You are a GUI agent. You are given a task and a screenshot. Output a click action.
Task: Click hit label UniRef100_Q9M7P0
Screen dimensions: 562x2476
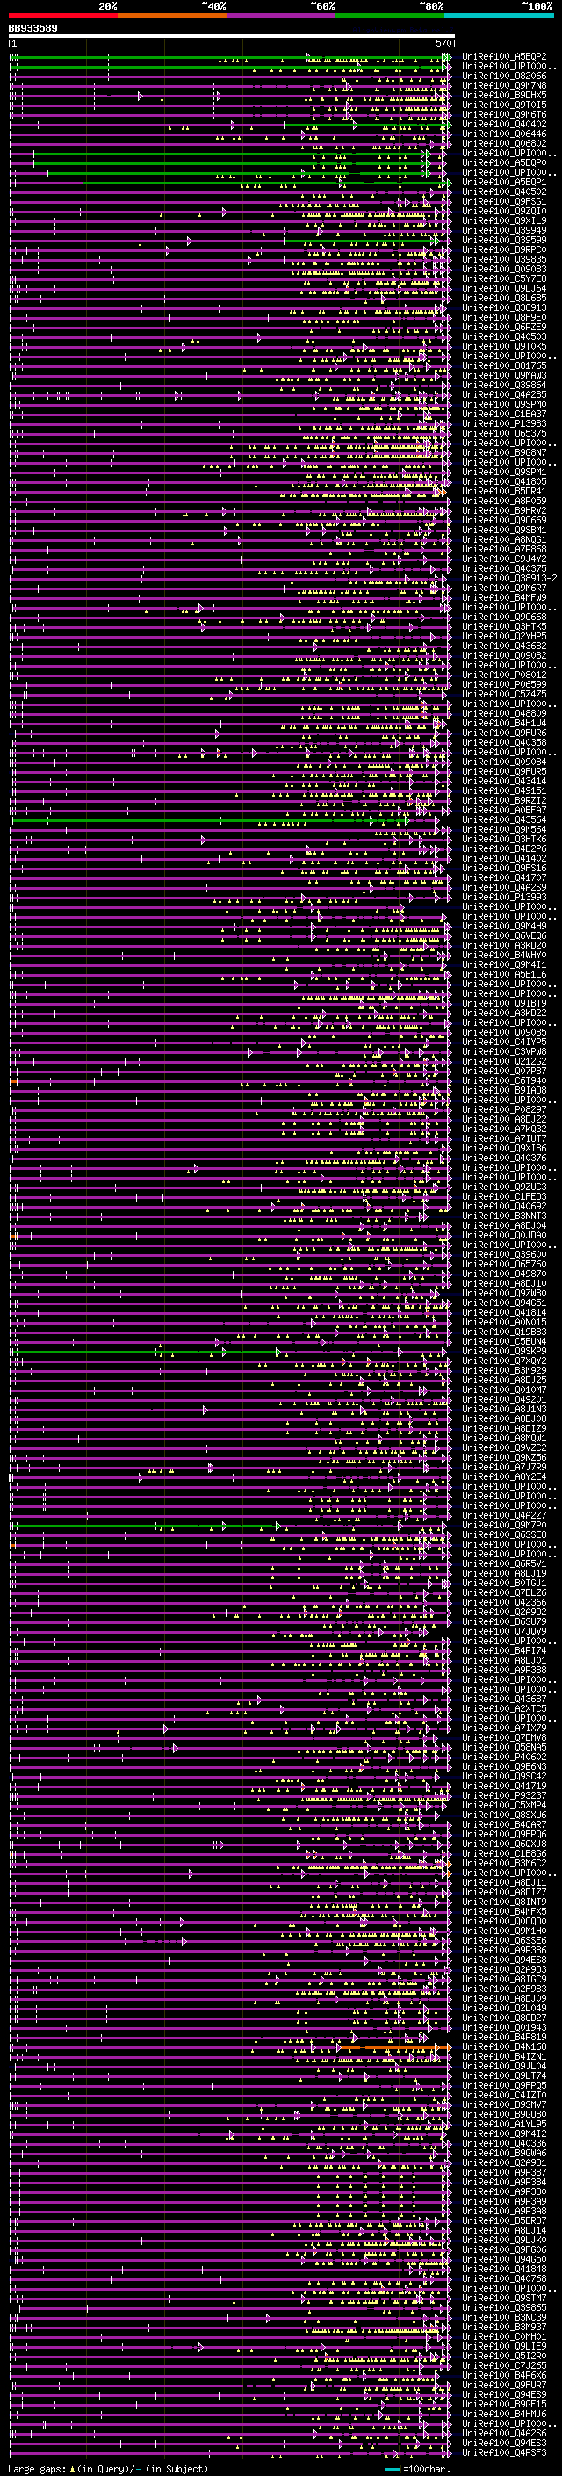click(x=504, y=1526)
